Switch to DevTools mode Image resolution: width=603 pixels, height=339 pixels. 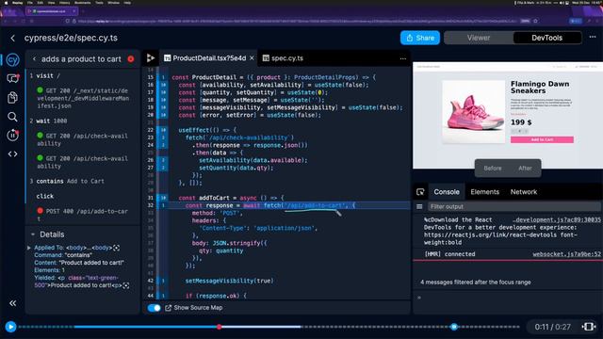[546, 38]
